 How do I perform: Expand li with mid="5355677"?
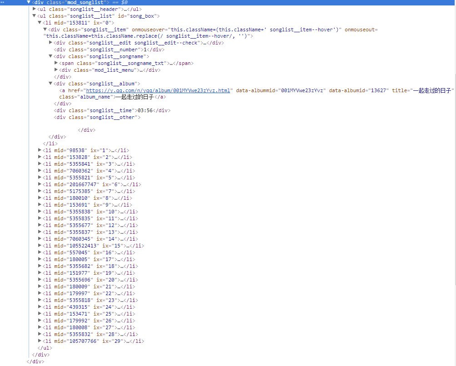pos(40,225)
